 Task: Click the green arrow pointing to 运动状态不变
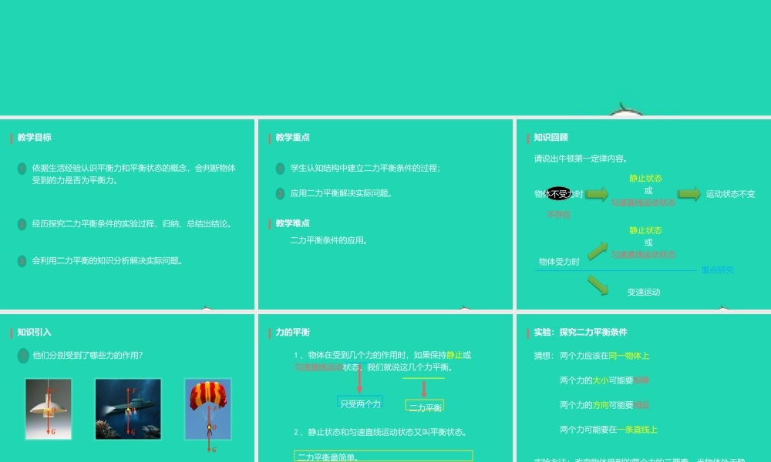[x=689, y=194]
